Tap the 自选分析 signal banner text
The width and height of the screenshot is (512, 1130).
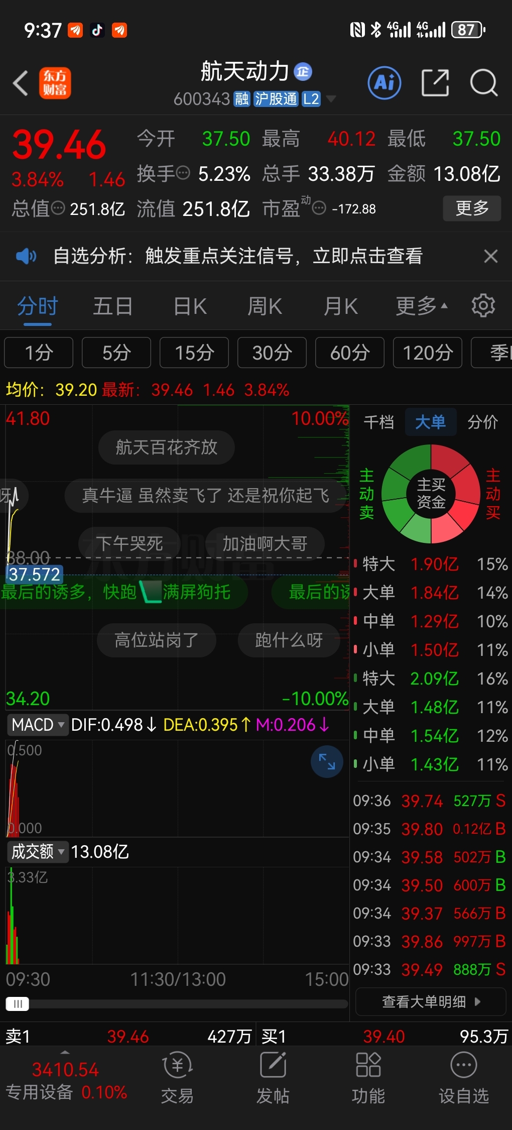point(238,256)
